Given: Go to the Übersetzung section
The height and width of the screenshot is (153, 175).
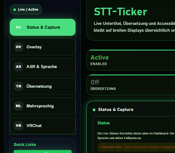Looking at the screenshot, I should 43,86.
